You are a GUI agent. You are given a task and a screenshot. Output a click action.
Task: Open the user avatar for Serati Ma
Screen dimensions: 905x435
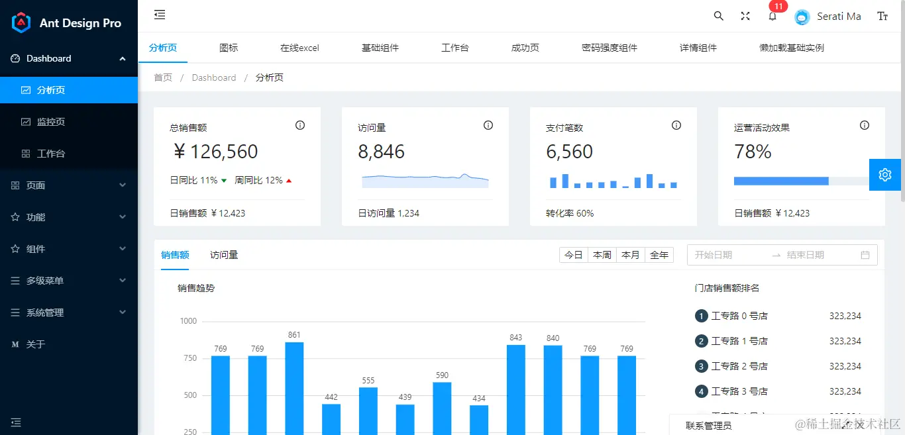pos(802,17)
